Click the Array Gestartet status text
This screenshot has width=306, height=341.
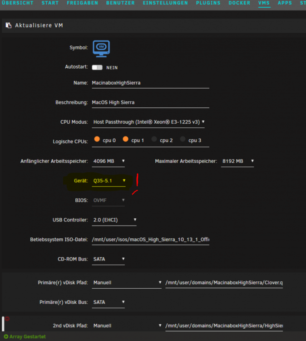[x=28, y=336]
